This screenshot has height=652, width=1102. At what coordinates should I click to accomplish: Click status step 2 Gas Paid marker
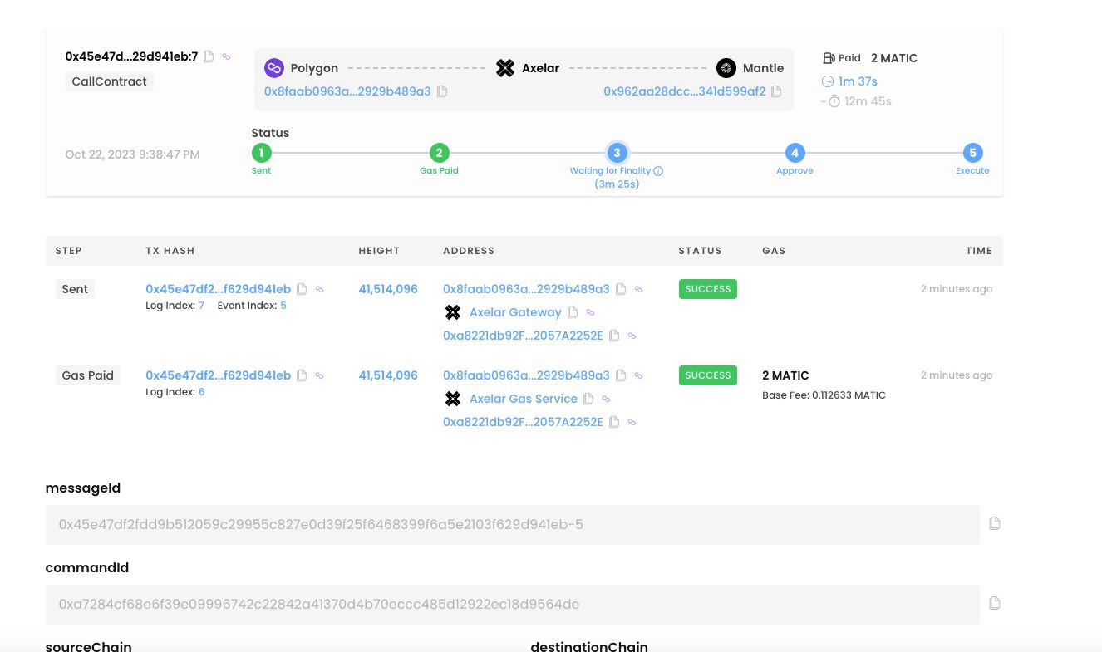click(x=439, y=153)
